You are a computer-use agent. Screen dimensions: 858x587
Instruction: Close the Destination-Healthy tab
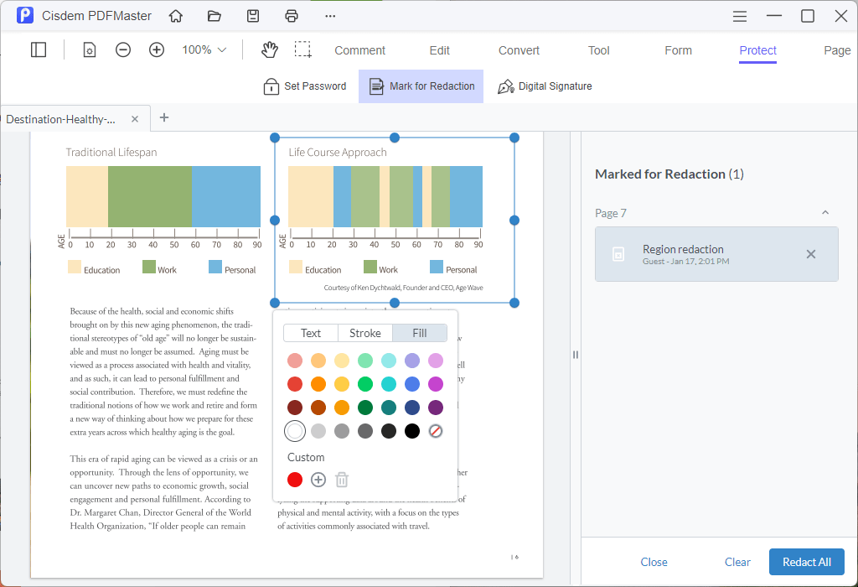click(135, 119)
